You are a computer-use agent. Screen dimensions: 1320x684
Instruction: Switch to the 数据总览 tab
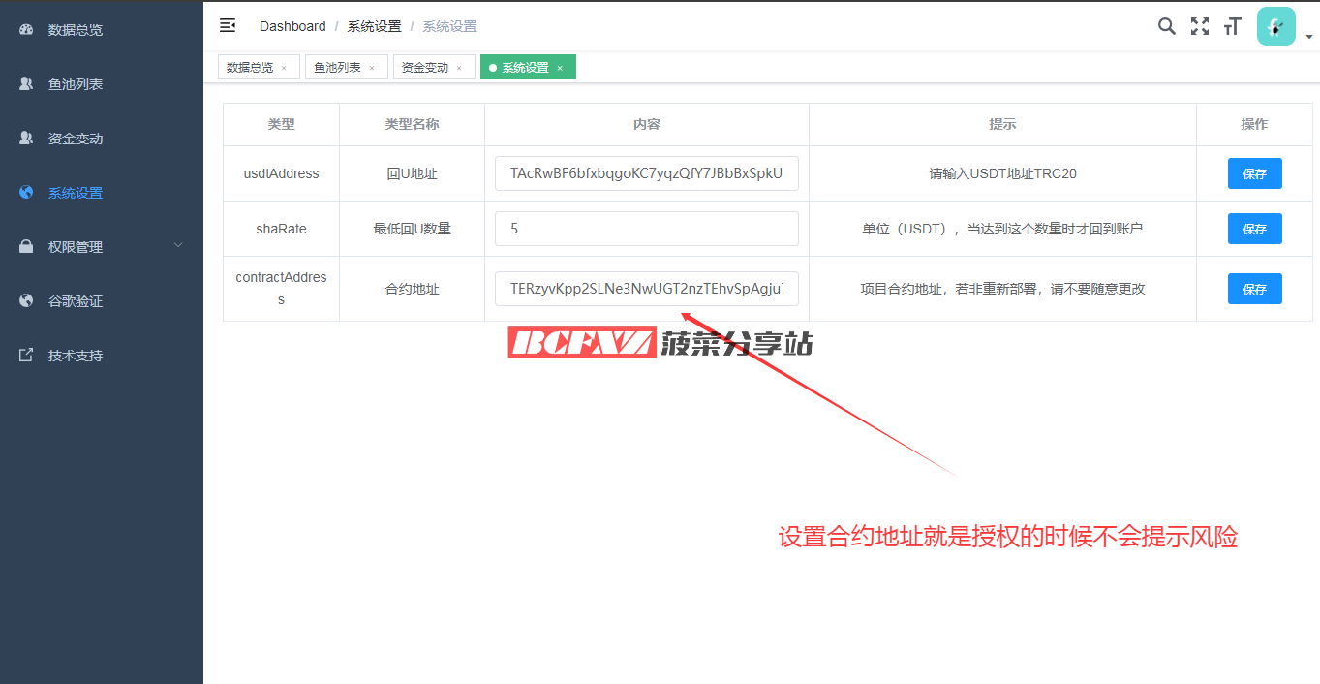coord(250,68)
